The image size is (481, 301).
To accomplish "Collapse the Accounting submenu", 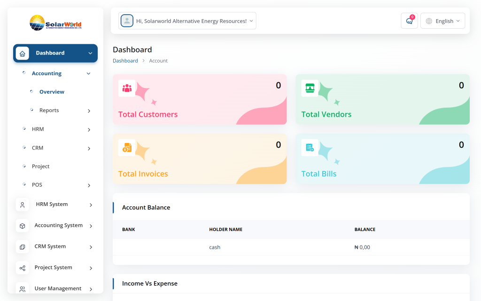I will point(88,74).
